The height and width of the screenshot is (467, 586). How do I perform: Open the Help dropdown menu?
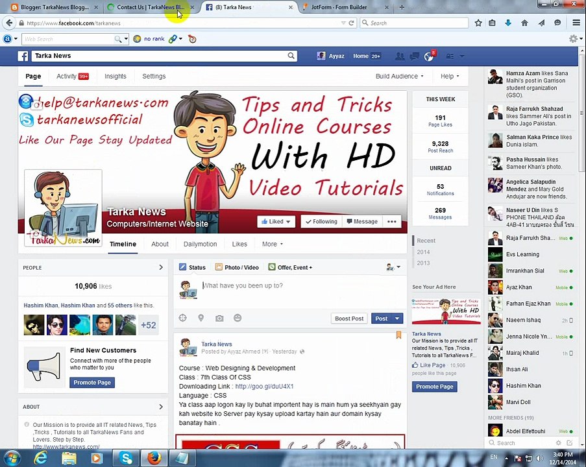click(450, 77)
